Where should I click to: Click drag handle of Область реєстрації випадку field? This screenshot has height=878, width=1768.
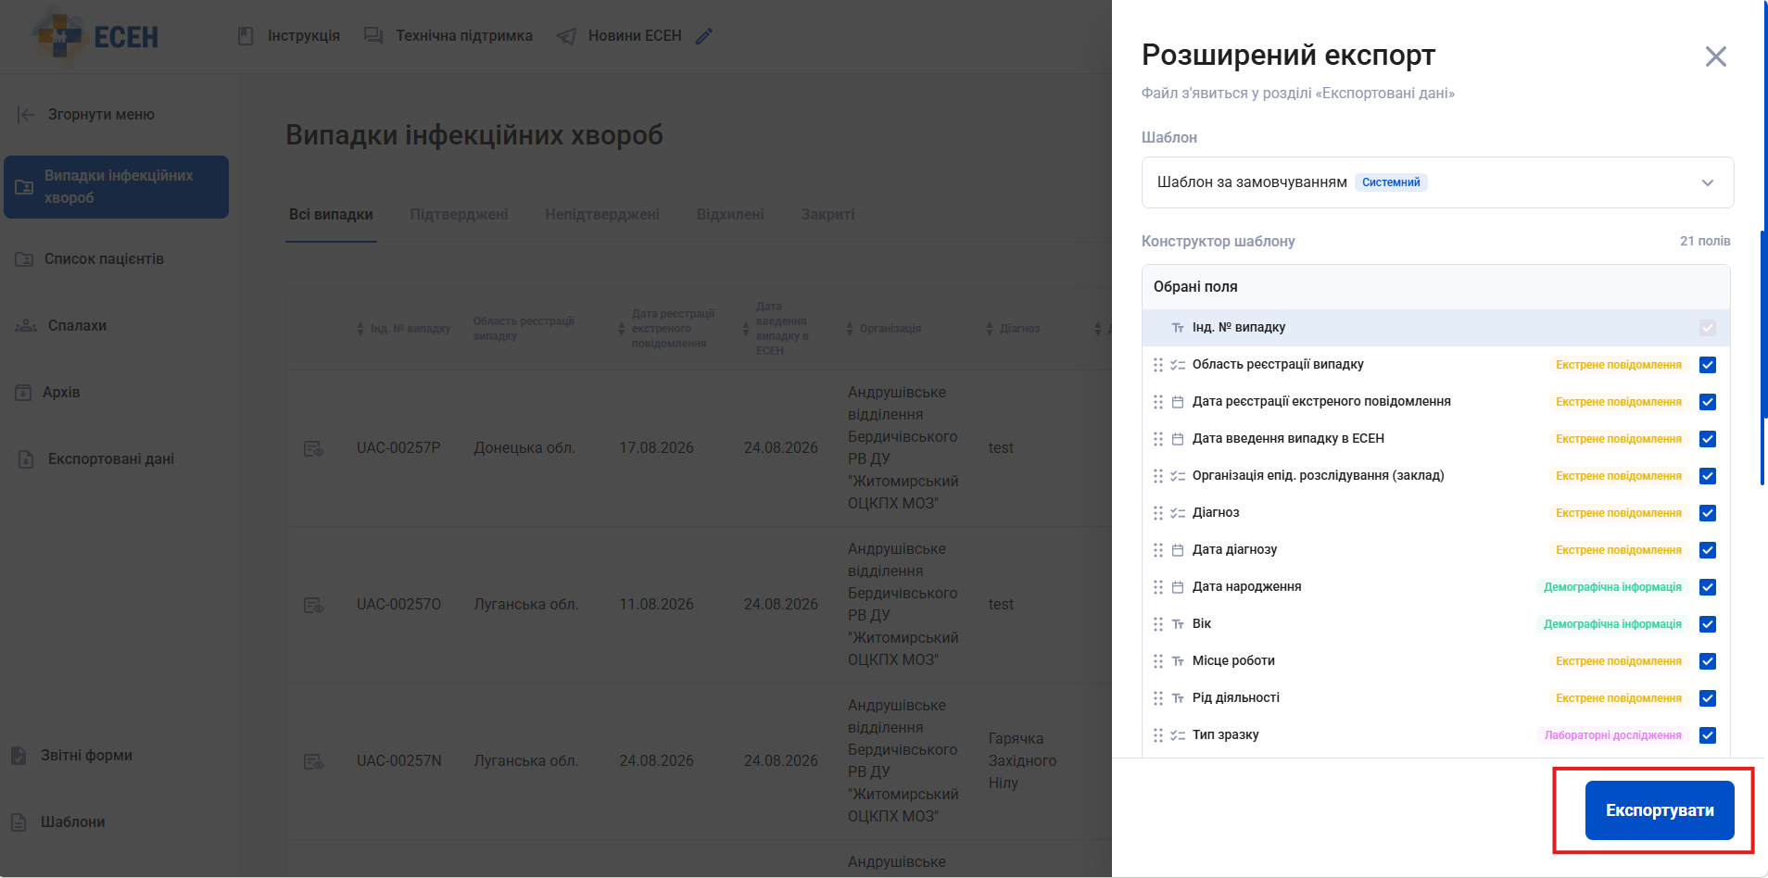[1158, 365]
